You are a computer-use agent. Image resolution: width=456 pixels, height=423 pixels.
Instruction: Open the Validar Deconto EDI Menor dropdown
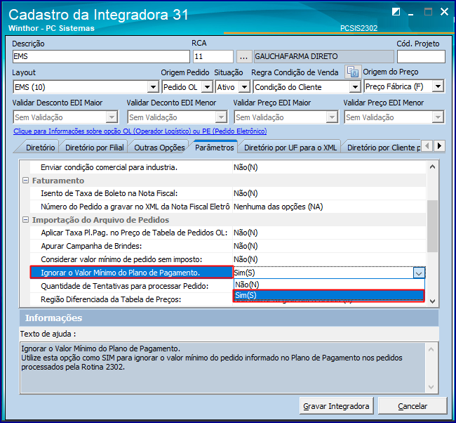221,117
